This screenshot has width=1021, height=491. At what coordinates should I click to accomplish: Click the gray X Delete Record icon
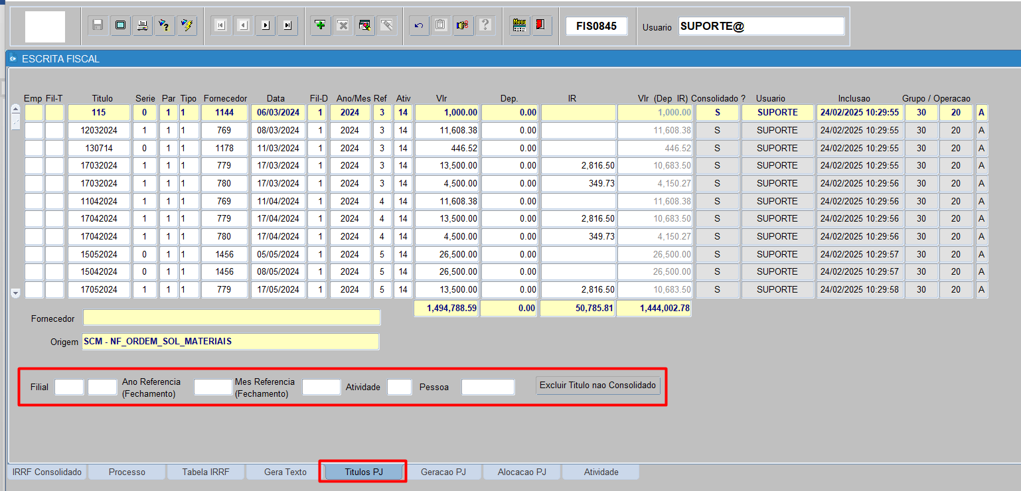(343, 26)
